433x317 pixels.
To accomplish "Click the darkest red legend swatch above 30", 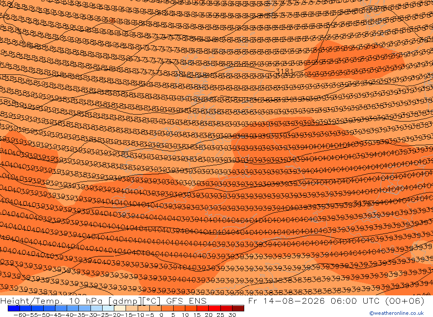I will point(238,308).
